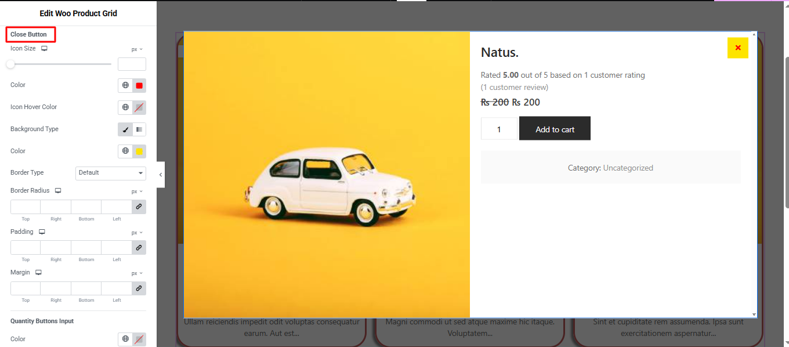Toggle linked values for Padding
This screenshot has height=347, width=789.
coord(139,248)
